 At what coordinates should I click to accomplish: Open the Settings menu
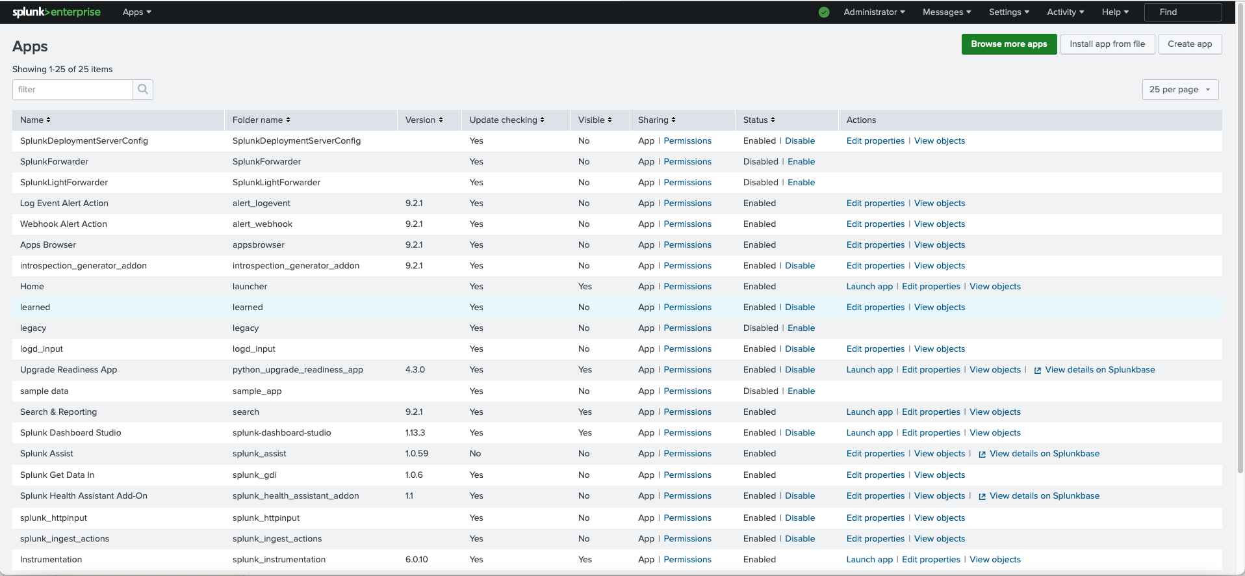[1009, 12]
